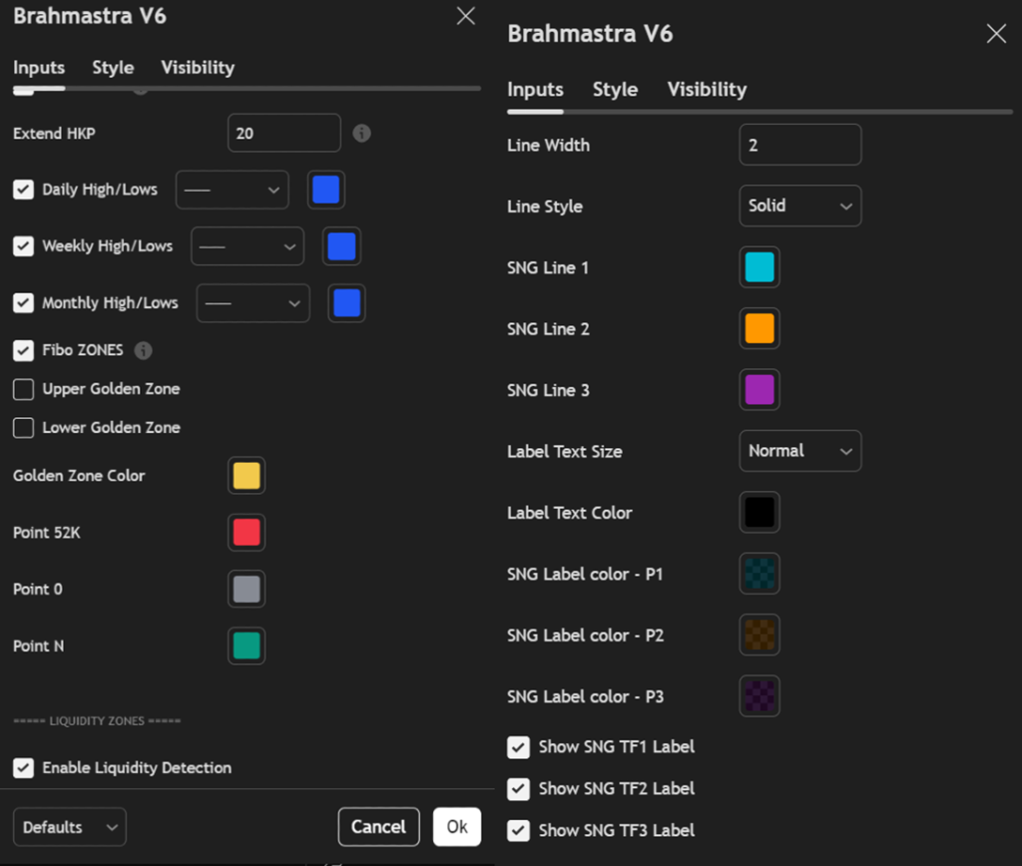Click the Line Width input field
Image resolution: width=1022 pixels, height=866 pixels.
click(799, 145)
